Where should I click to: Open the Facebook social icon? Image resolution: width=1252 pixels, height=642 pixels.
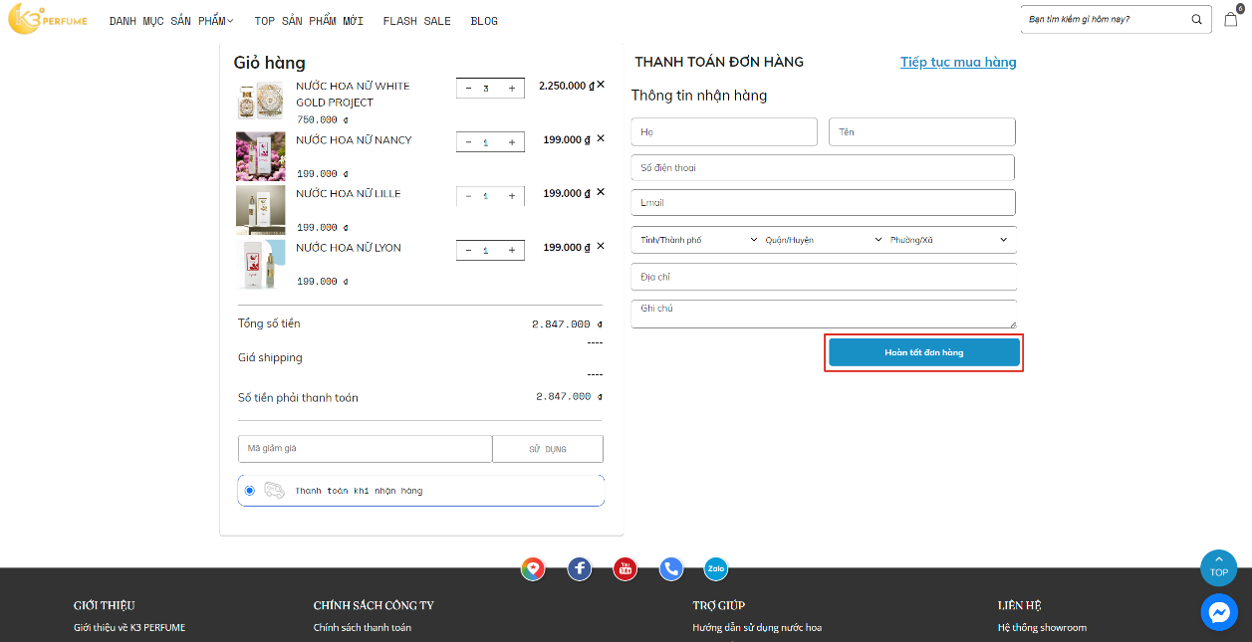tap(580, 569)
